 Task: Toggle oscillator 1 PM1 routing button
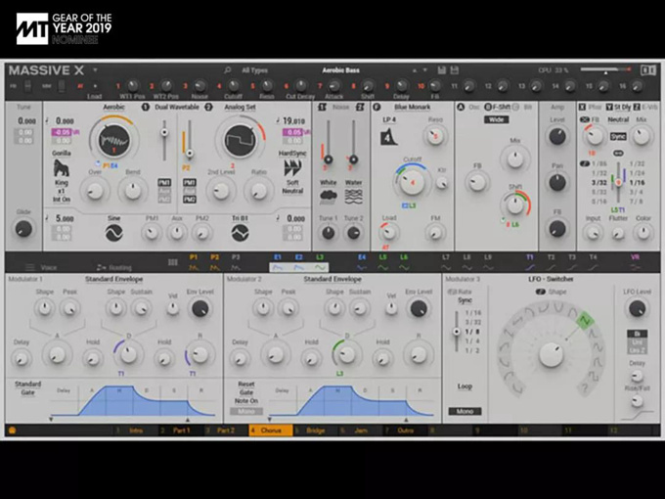[x=164, y=182]
